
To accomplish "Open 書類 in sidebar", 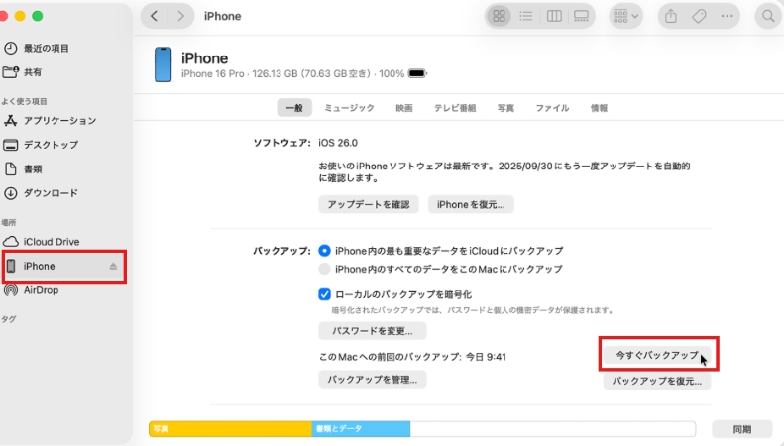I will click(x=23, y=169).
